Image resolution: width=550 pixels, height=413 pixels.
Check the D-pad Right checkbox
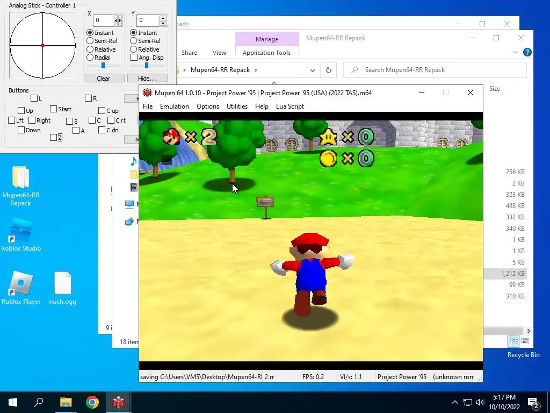point(32,120)
